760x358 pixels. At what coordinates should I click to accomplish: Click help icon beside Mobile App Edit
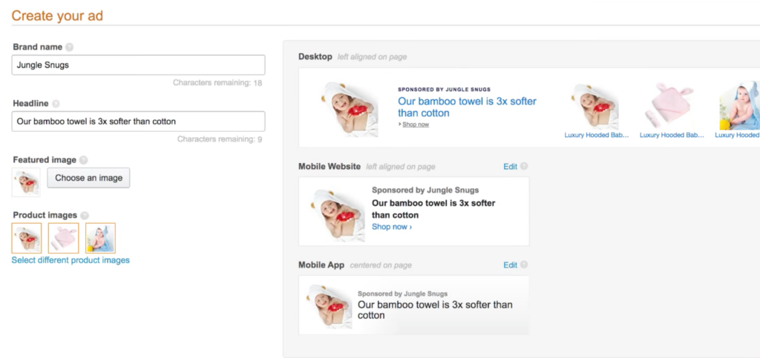tap(524, 265)
